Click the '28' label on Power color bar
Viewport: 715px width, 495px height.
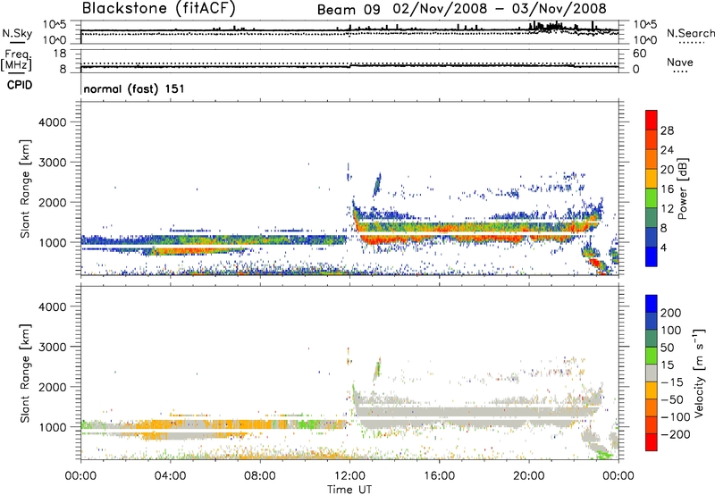tap(667, 130)
